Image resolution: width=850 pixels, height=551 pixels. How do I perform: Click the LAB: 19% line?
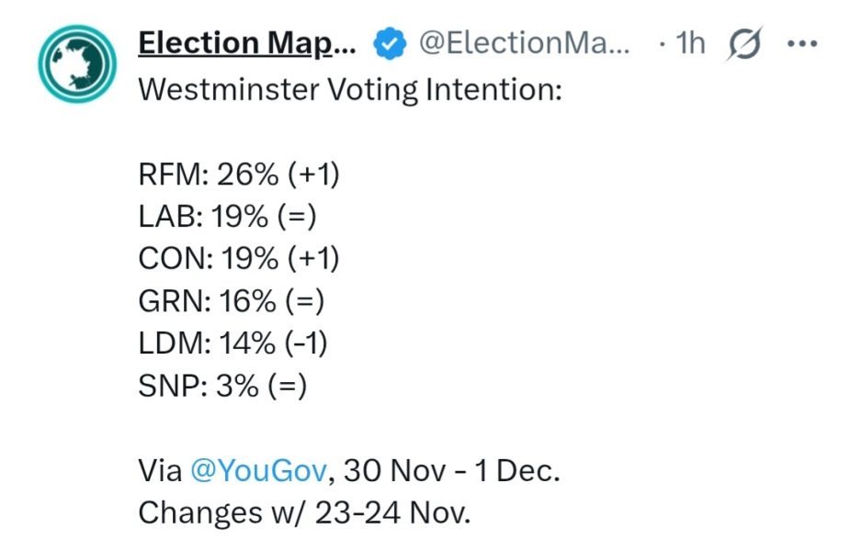(227, 217)
